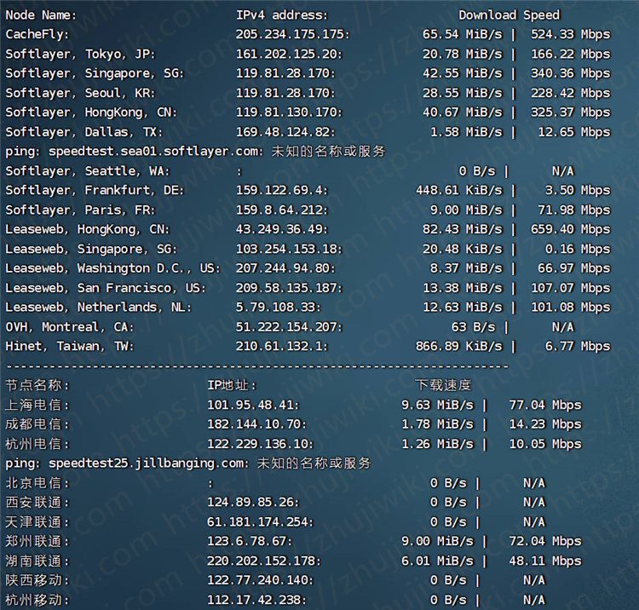Select the 10.05 Mbps value

(x=545, y=444)
